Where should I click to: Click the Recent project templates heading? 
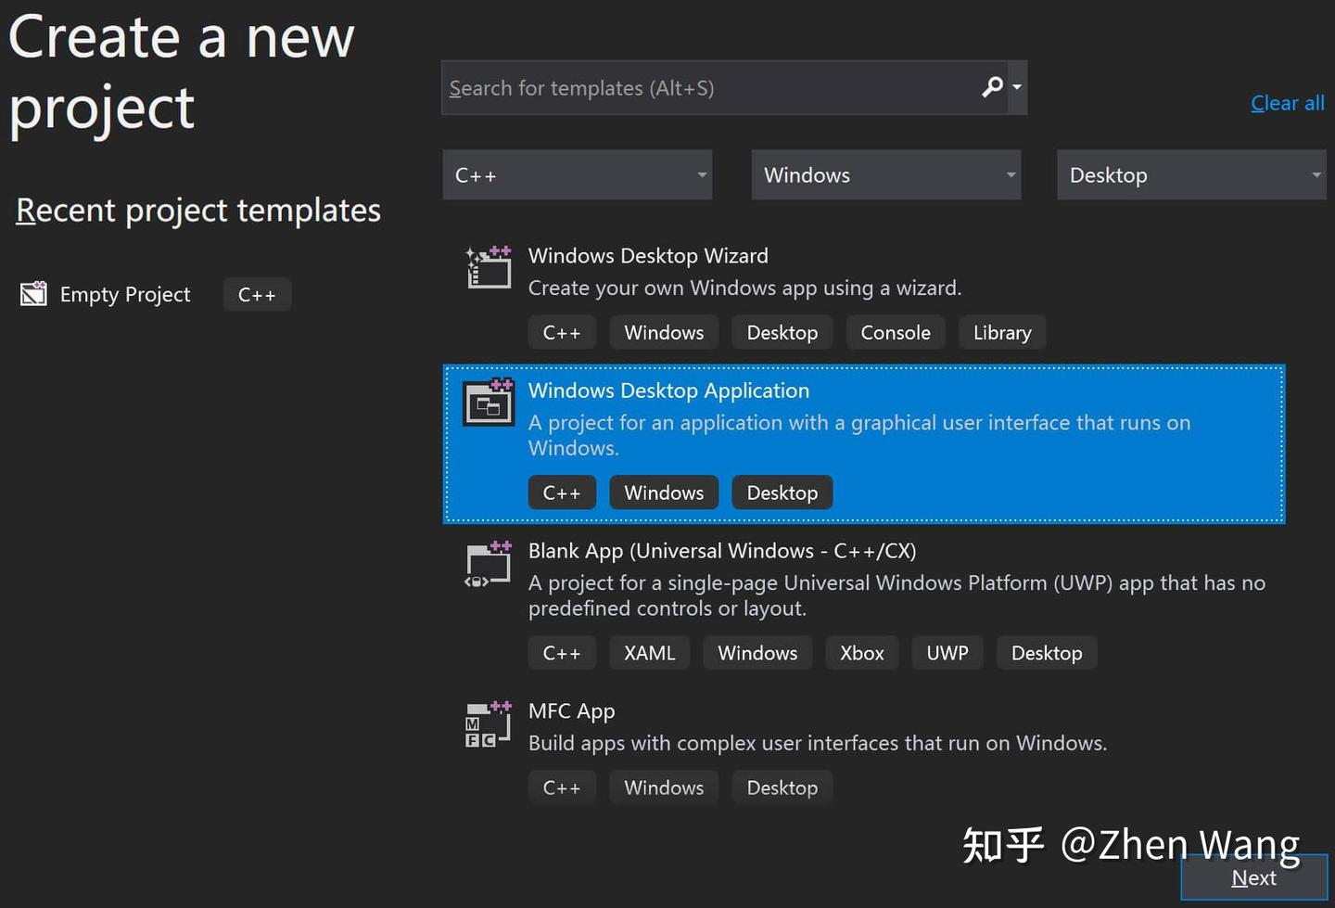point(198,211)
